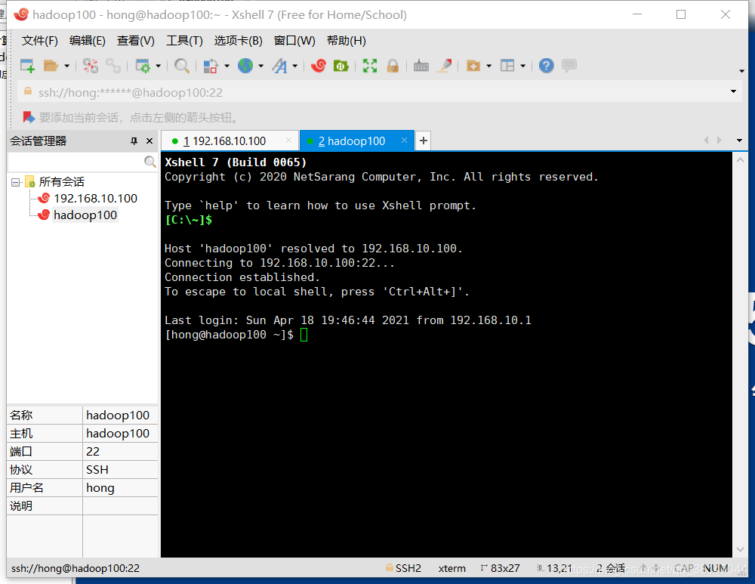
Task: Click the add-session bookmark flag button
Action: pyautogui.click(x=29, y=117)
